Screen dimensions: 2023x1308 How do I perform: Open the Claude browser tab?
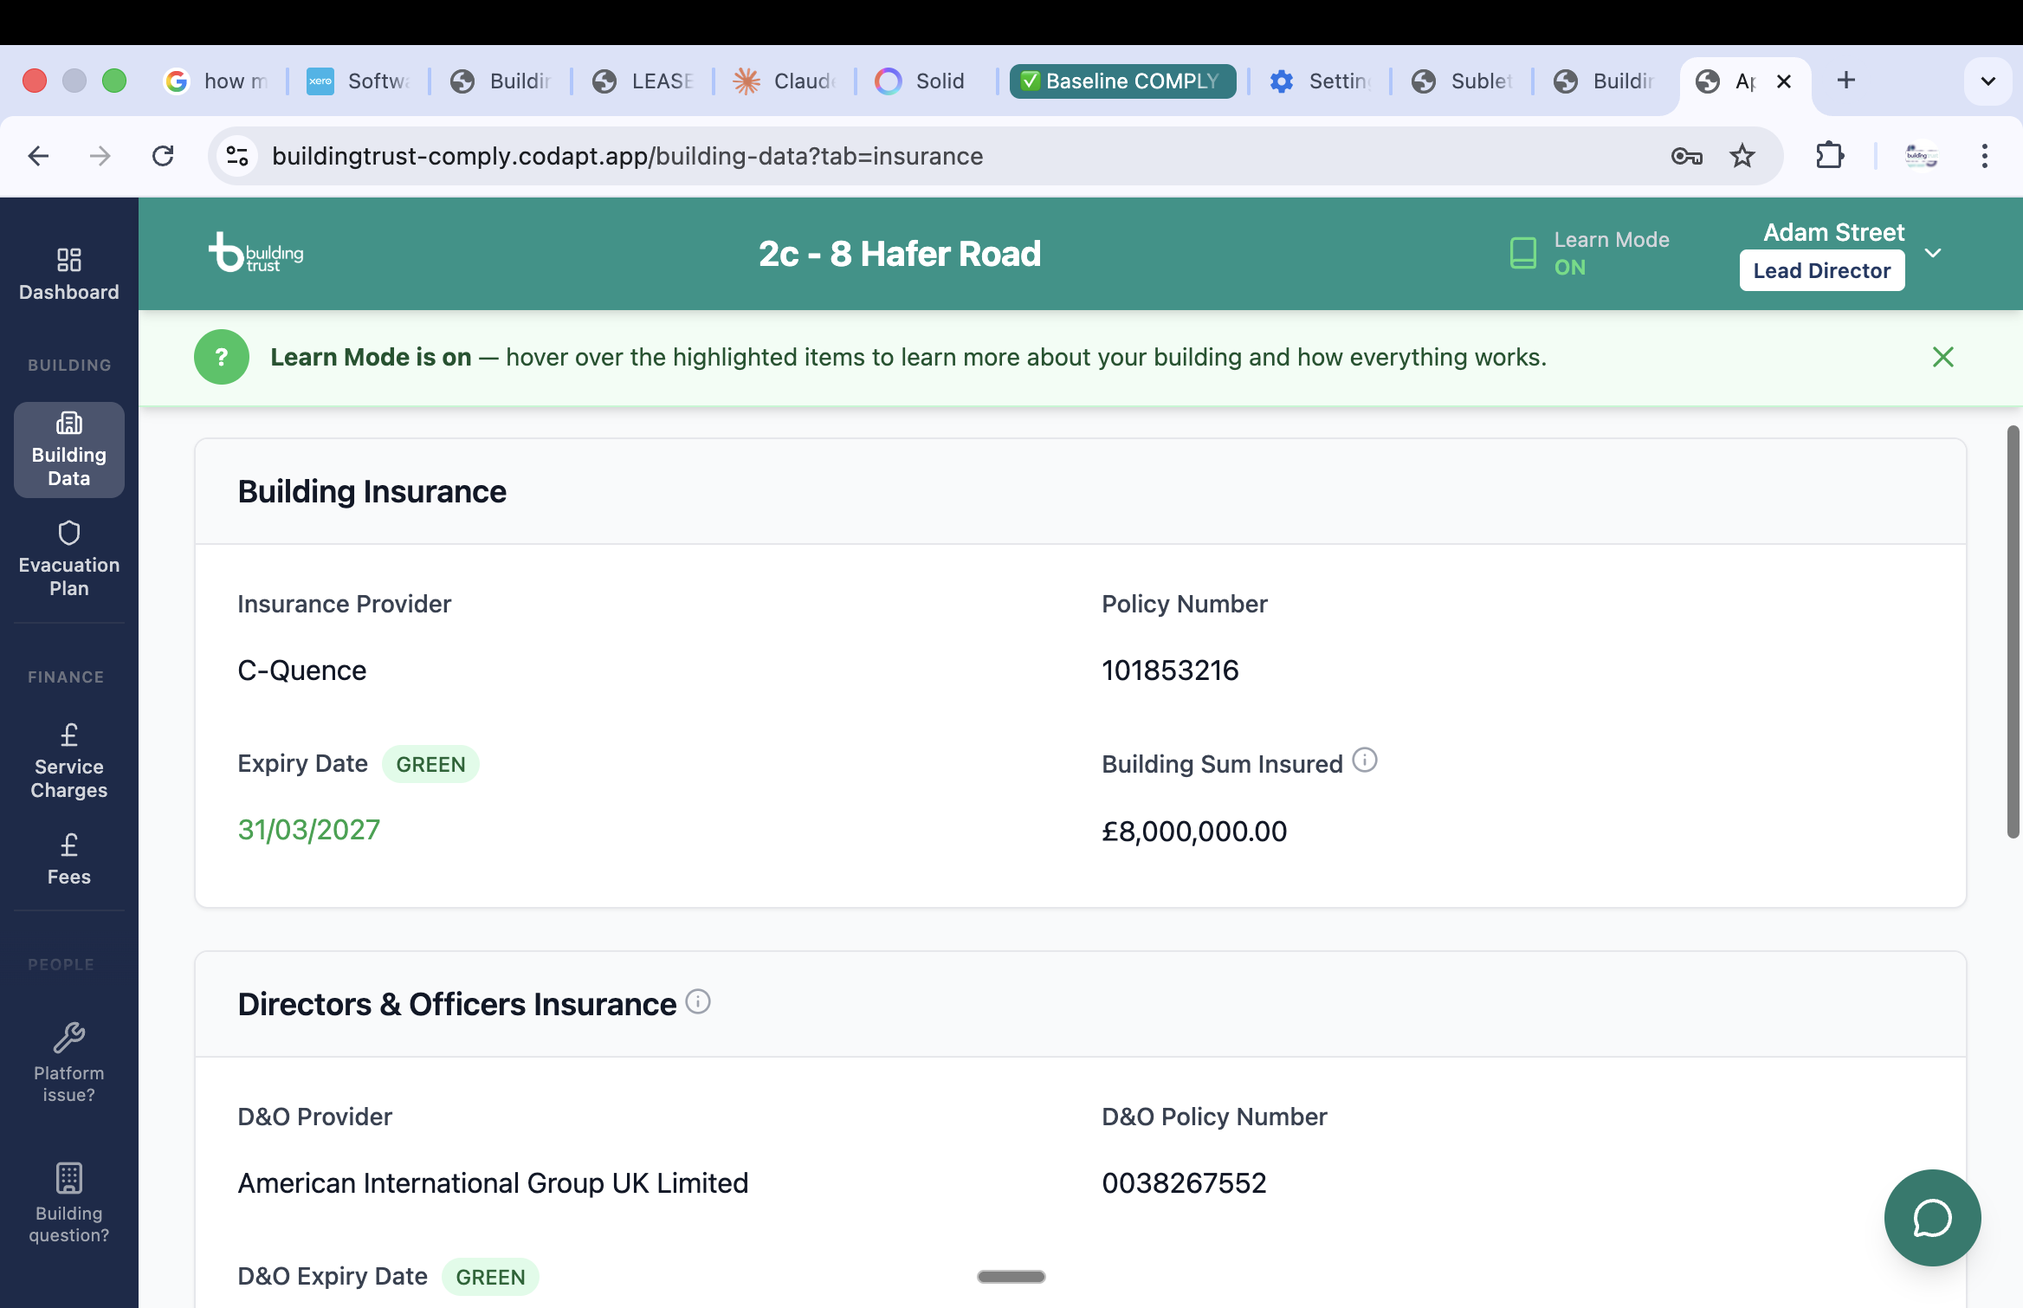point(782,81)
